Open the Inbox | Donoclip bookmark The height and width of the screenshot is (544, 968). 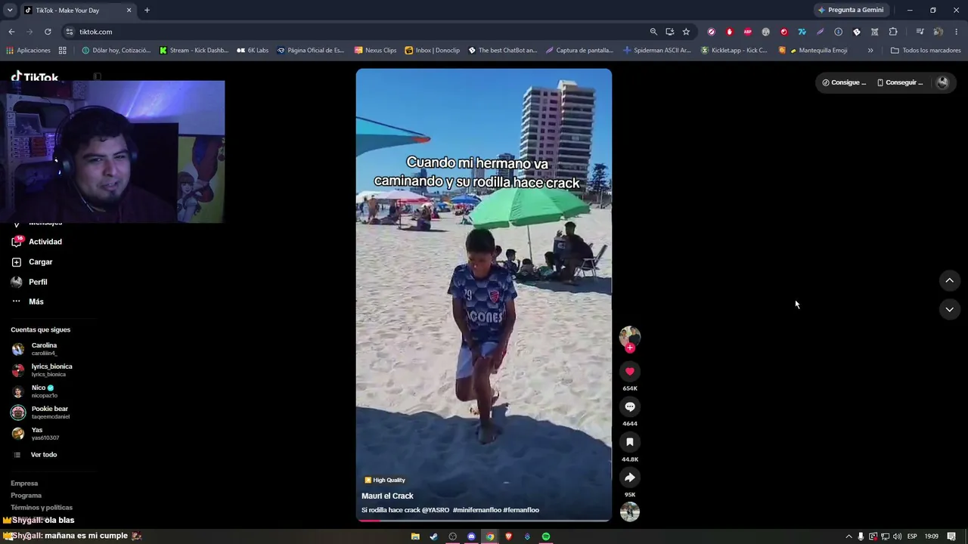[432, 51]
